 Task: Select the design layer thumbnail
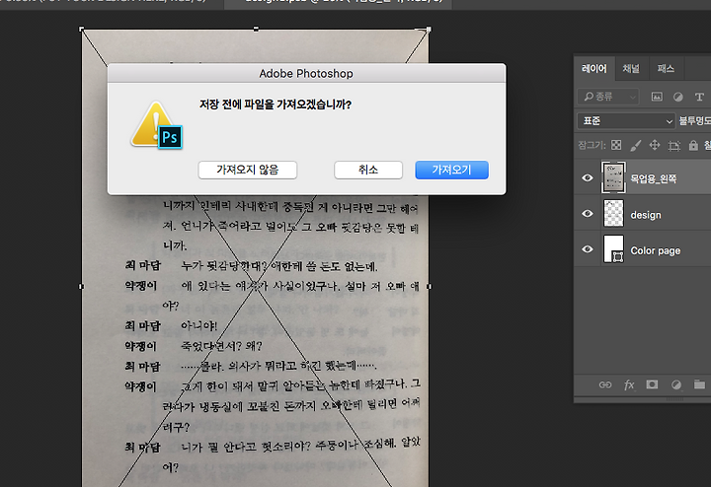[x=613, y=213]
